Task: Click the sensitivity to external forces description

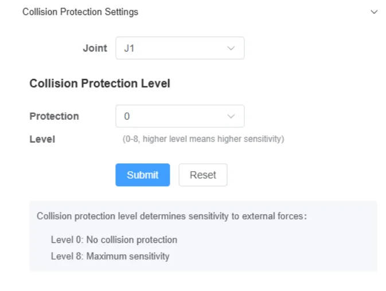Action: 171,217
